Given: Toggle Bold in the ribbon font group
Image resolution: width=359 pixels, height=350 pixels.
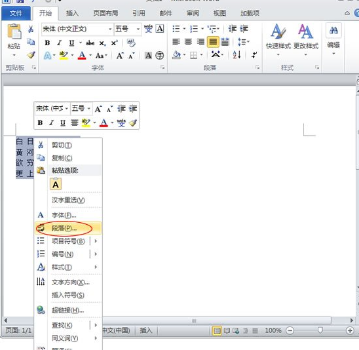Looking at the screenshot, I should pos(47,43).
